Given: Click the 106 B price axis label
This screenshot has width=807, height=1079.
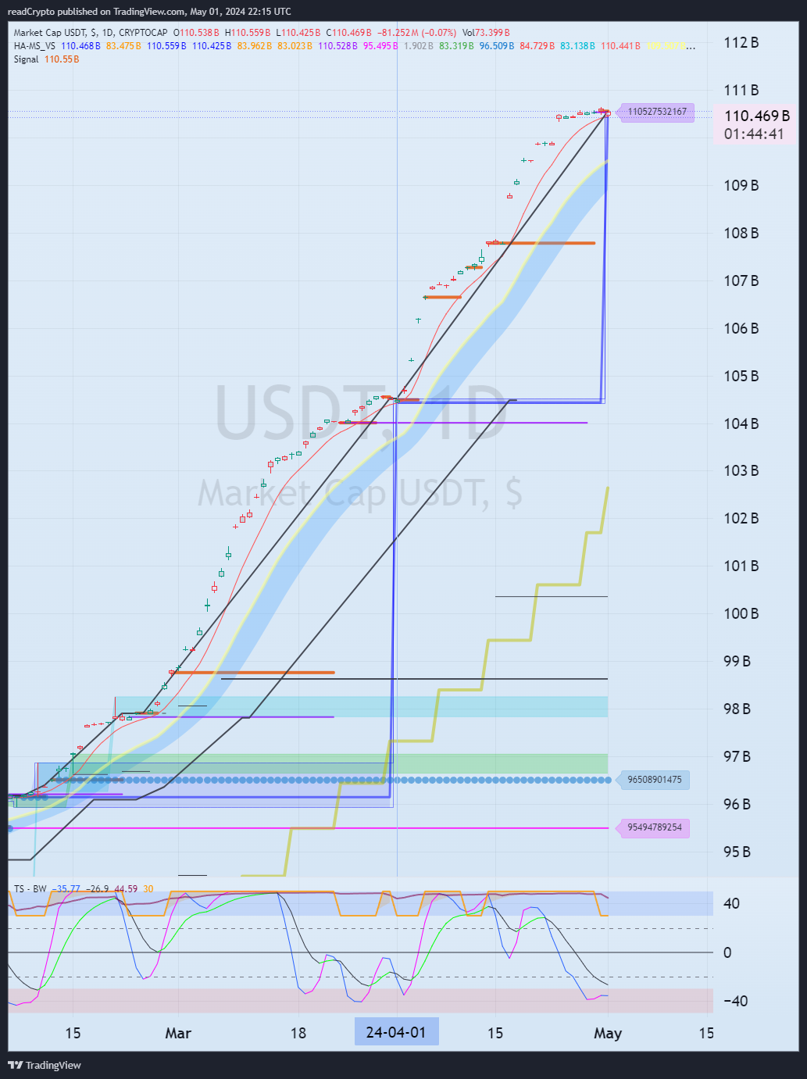Looking at the screenshot, I should point(741,328).
